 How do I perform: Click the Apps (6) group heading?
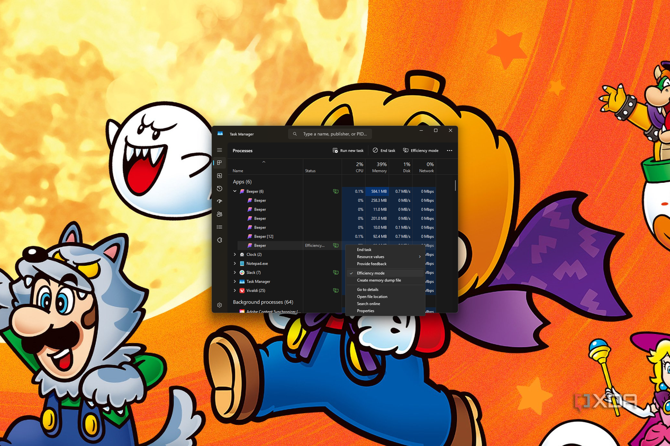242,182
